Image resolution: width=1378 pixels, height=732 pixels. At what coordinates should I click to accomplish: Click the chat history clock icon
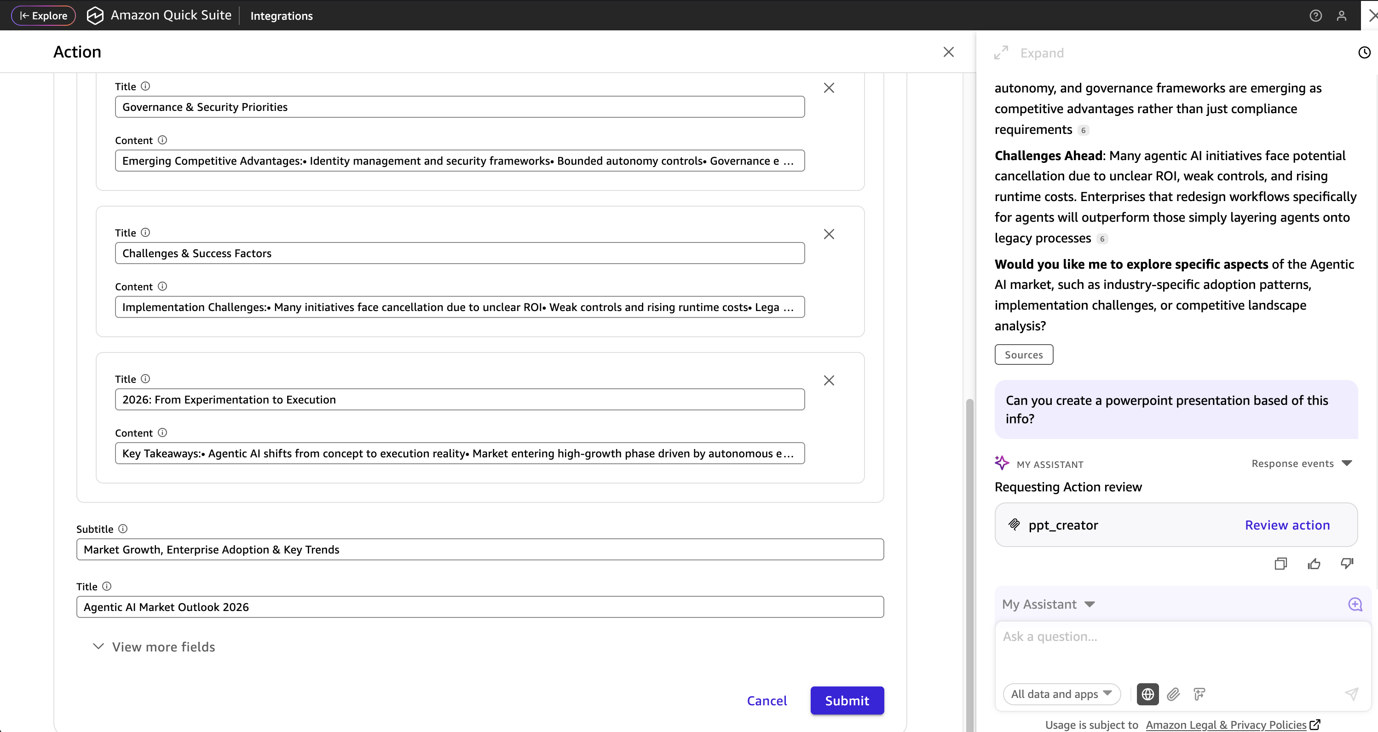(x=1364, y=52)
